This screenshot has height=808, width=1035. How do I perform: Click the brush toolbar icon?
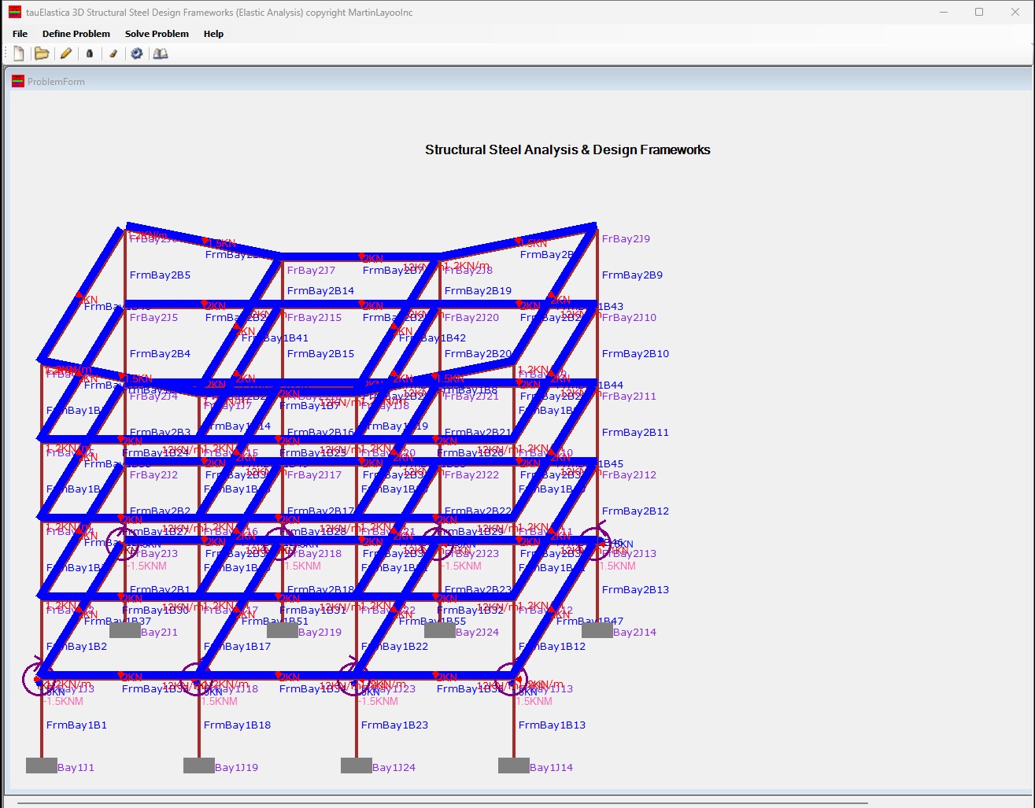(x=113, y=53)
